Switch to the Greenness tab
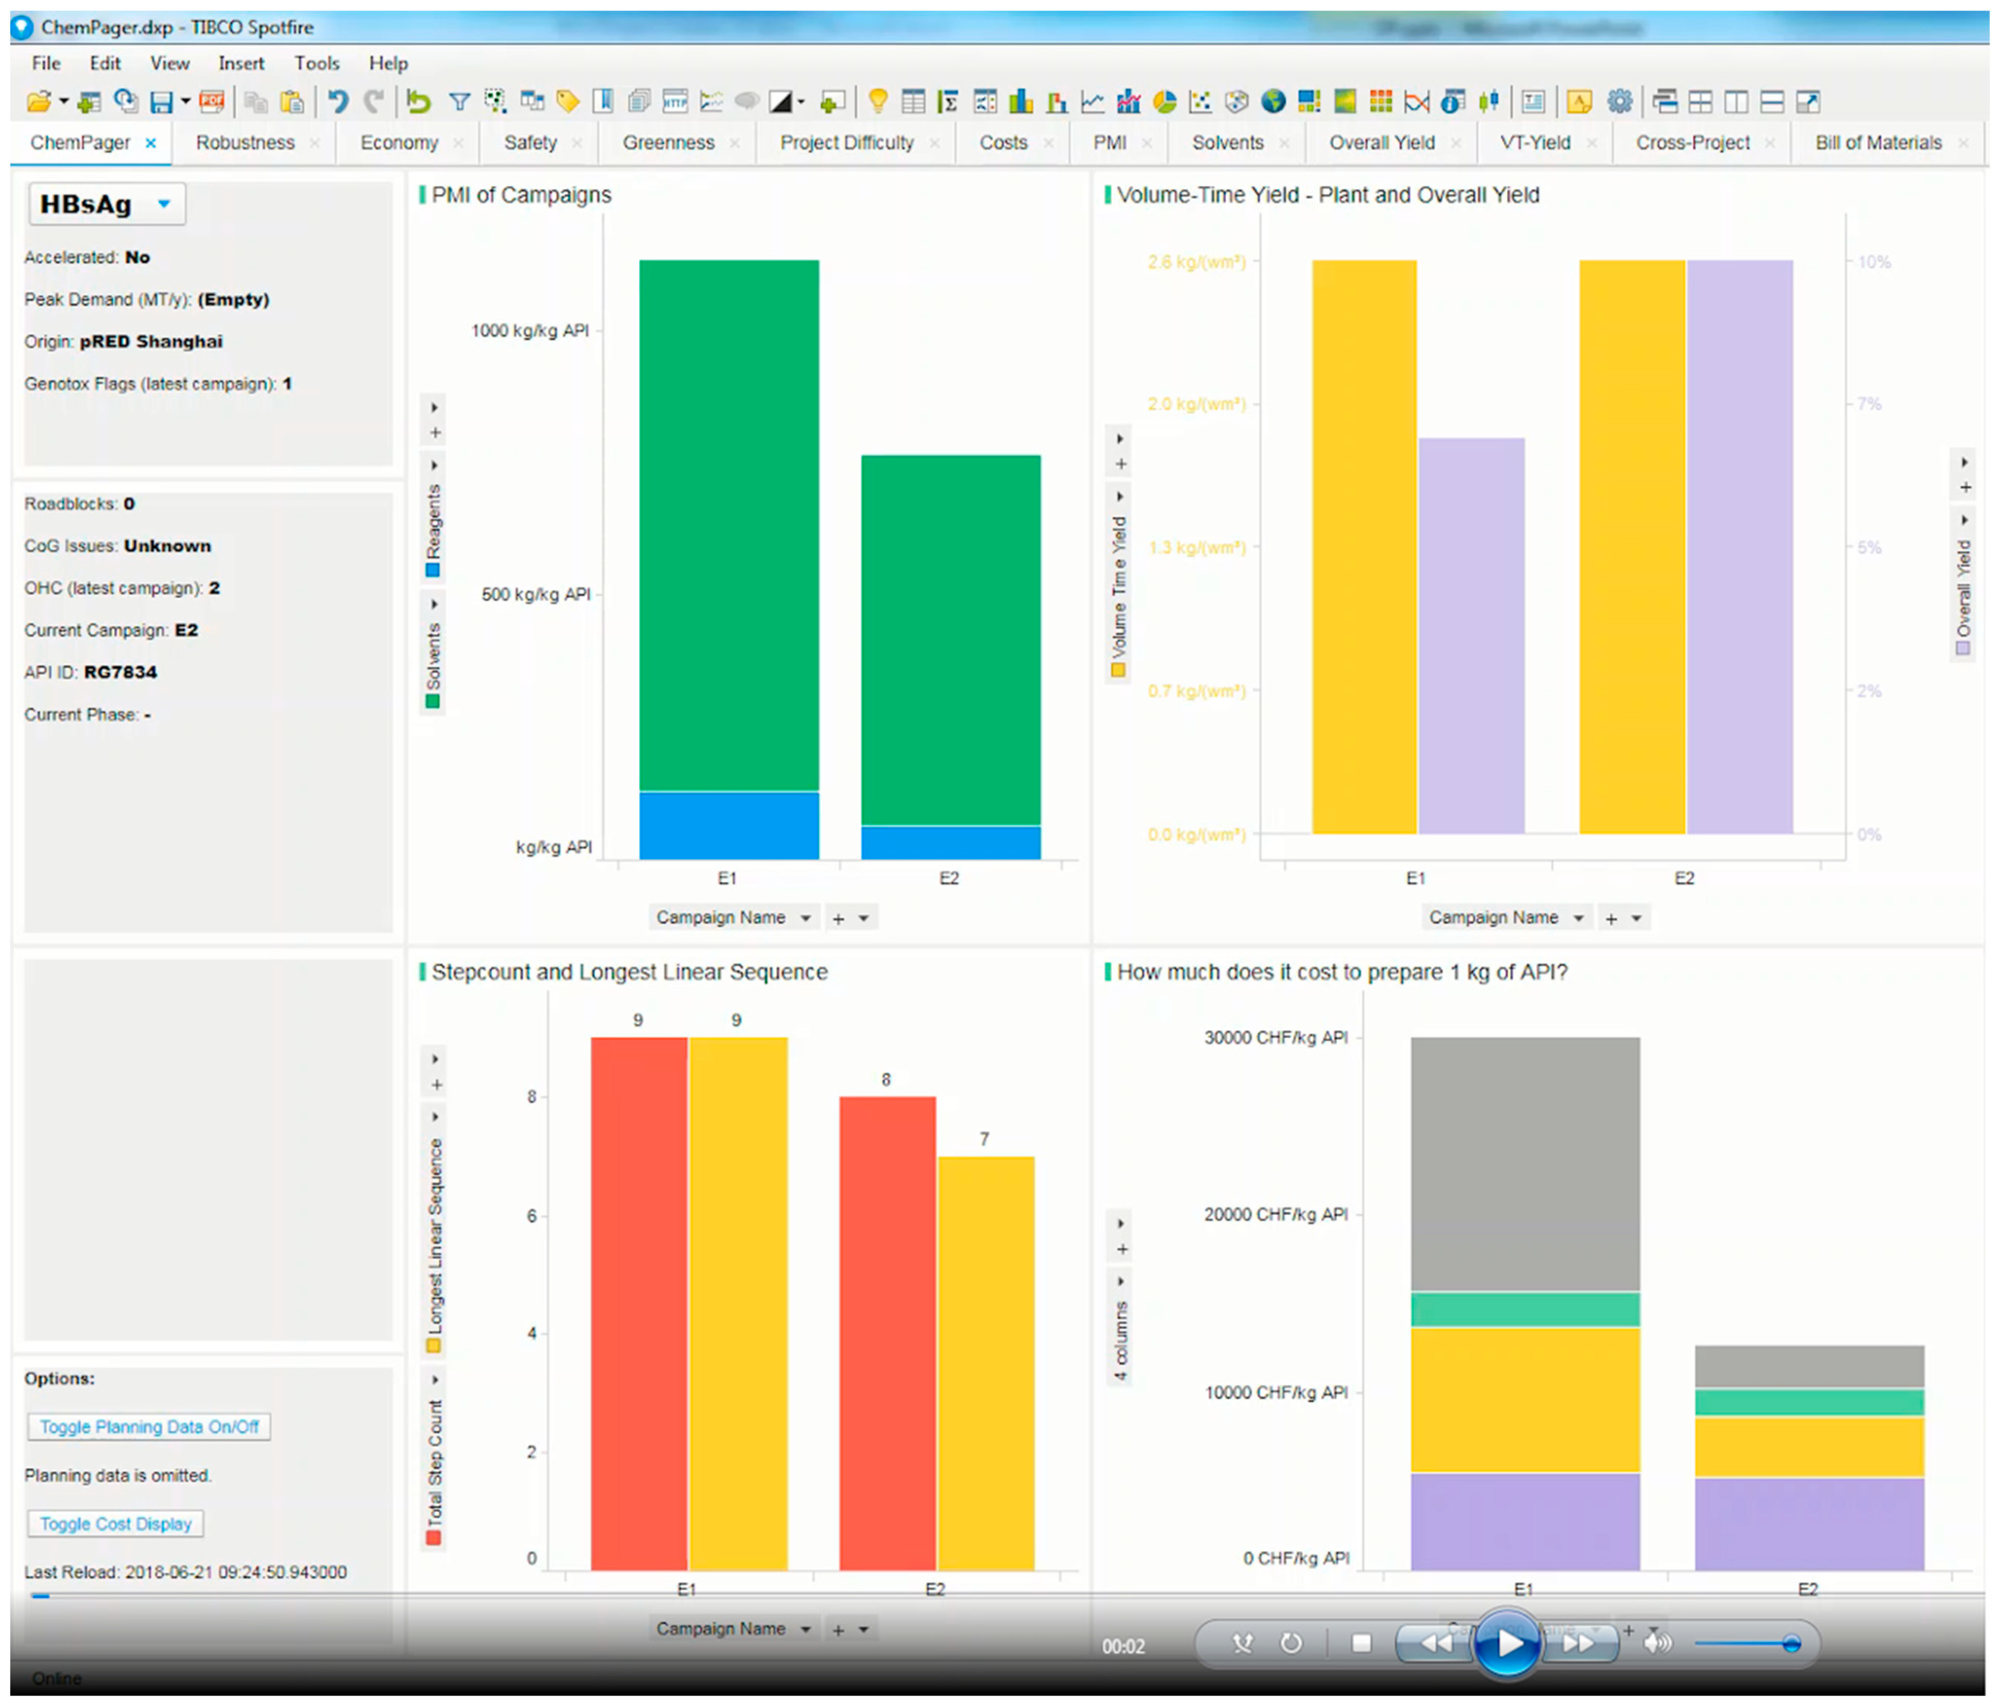This screenshot has height=1707, width=1995. pos(668,143)
